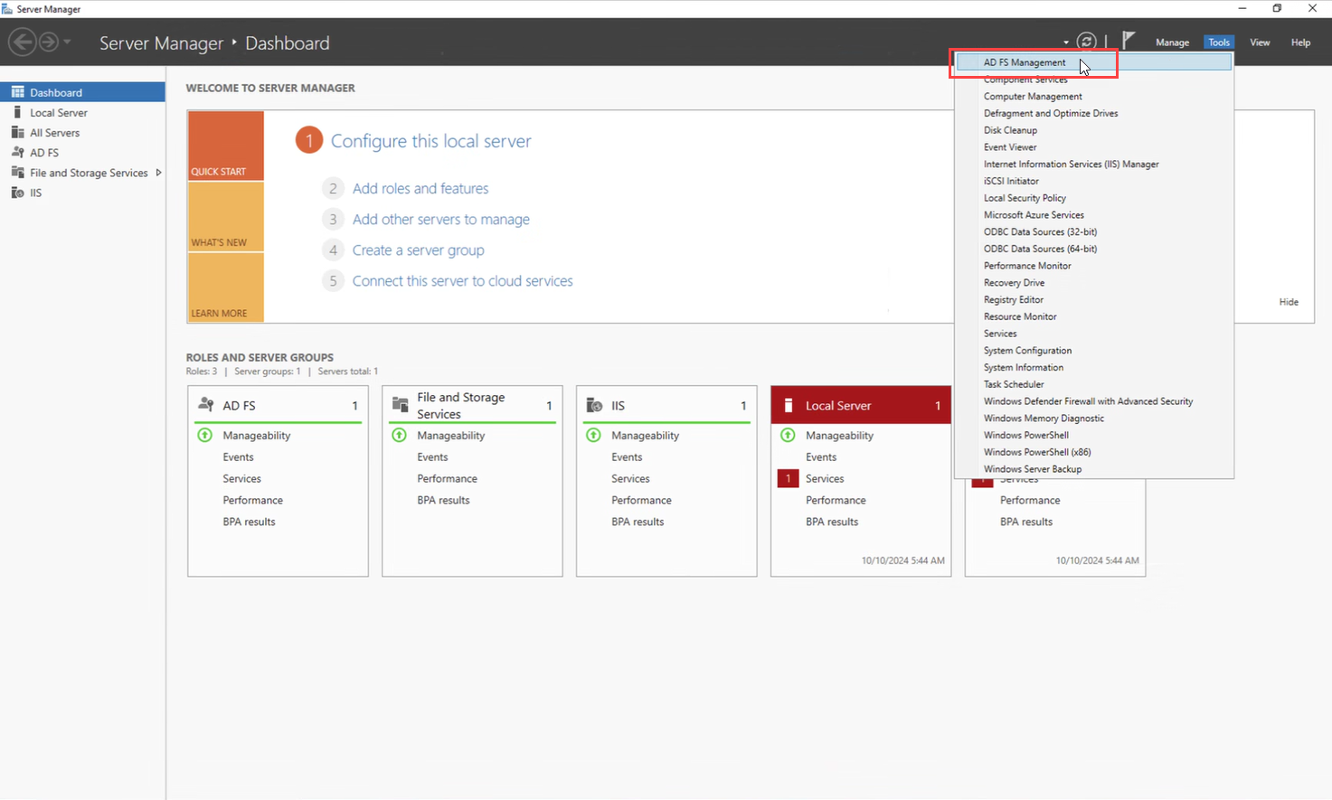The image size is (1332, 800).
Task: Open ODBC Data Sources (32-bit)
Action: pos(1094,232)
